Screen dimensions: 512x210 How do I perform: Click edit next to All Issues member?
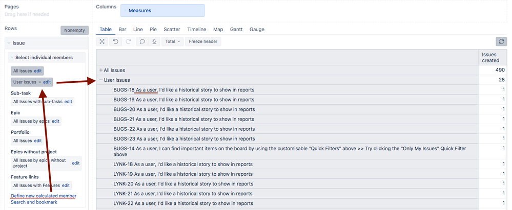(x=37, y=71)
